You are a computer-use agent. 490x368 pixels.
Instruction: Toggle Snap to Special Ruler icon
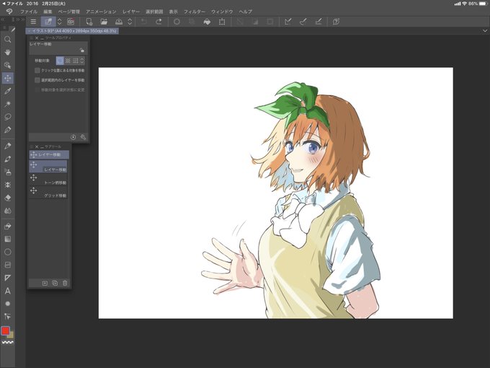tap(303, 22)
